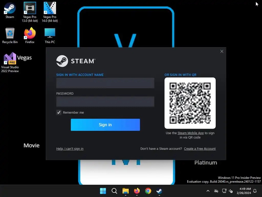Open Vegas Pro 14.0 desktop shortcut
This screenshot has height=197, width=262.
(x=50, y=12)
